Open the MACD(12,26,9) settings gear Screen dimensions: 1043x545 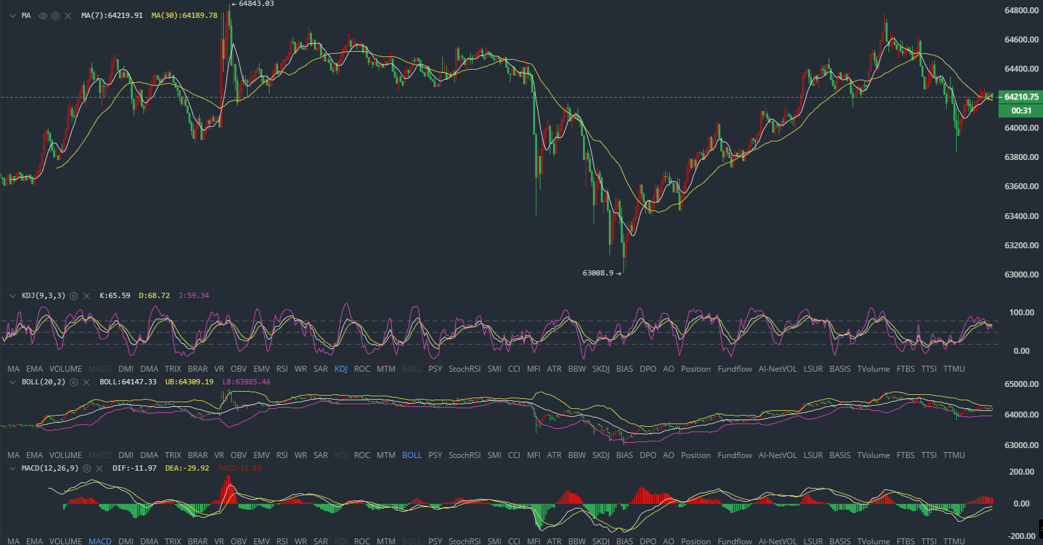click(86, 469)
